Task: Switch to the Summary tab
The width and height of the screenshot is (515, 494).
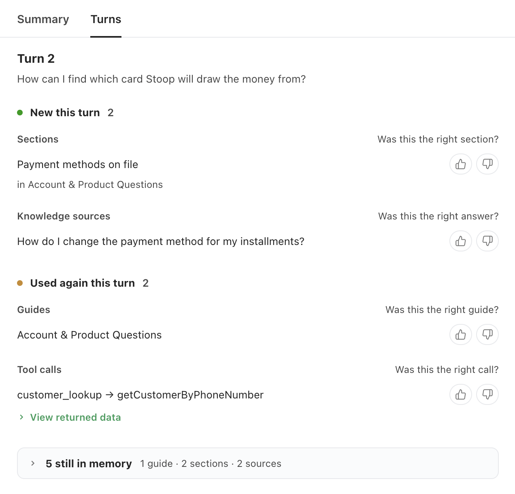Action: (43, 19)
